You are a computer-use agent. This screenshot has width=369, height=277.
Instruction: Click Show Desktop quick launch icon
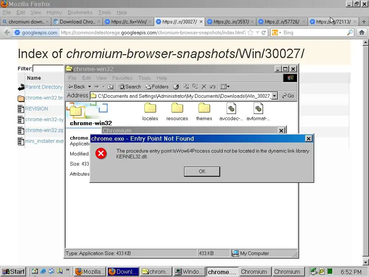click(x=35, y=271)
